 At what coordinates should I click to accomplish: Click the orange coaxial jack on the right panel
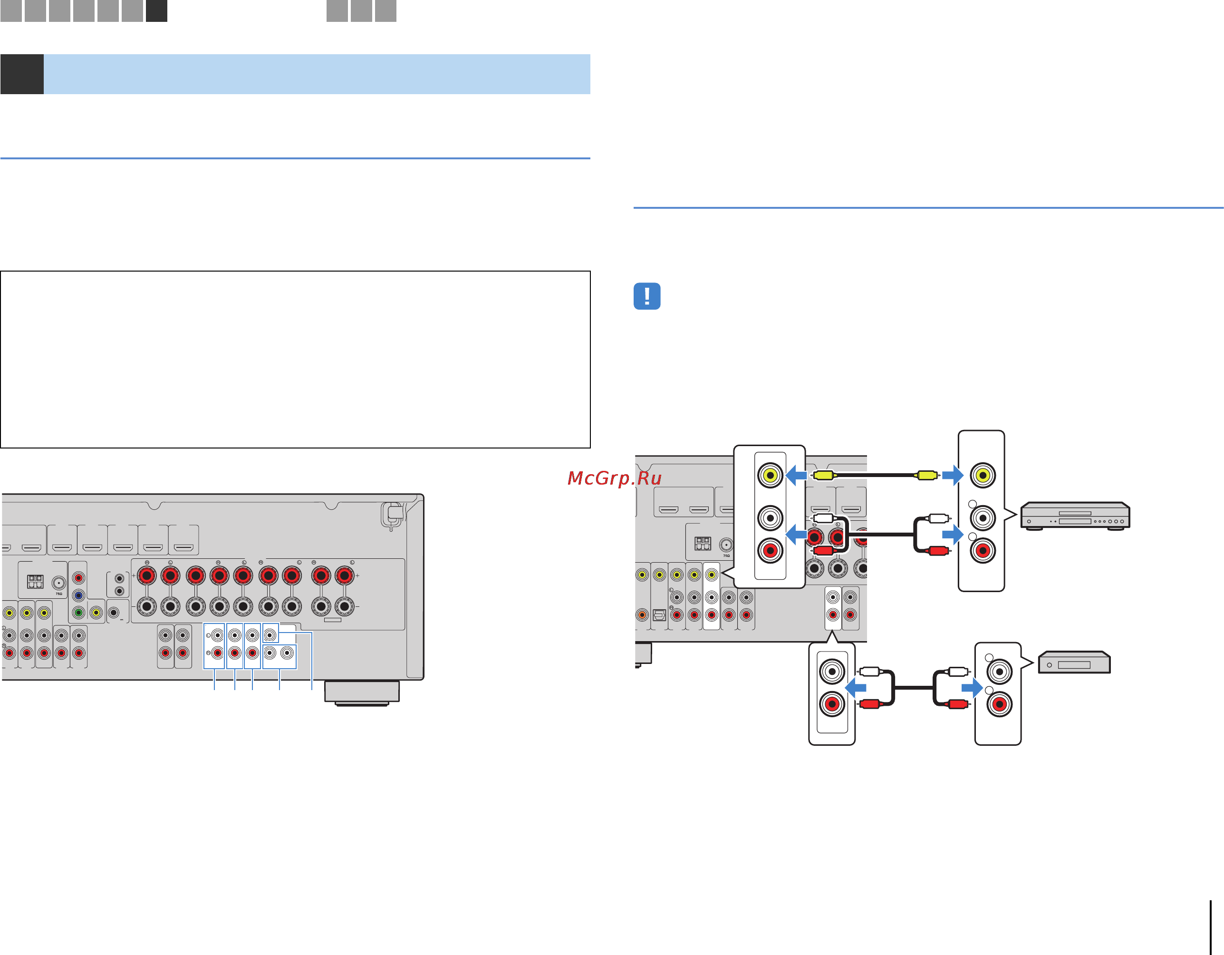pos(642,614)
